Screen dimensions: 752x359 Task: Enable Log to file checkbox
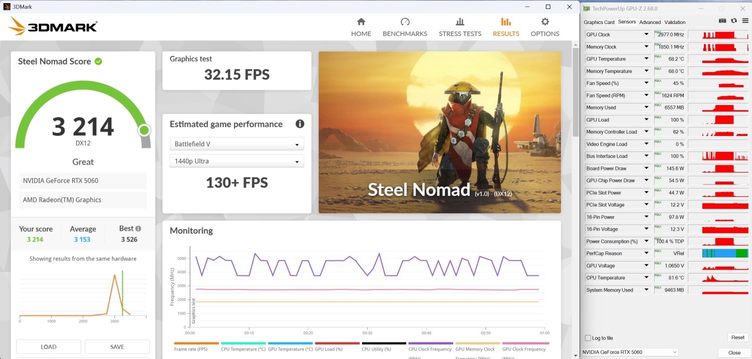[x=588, y=338]
